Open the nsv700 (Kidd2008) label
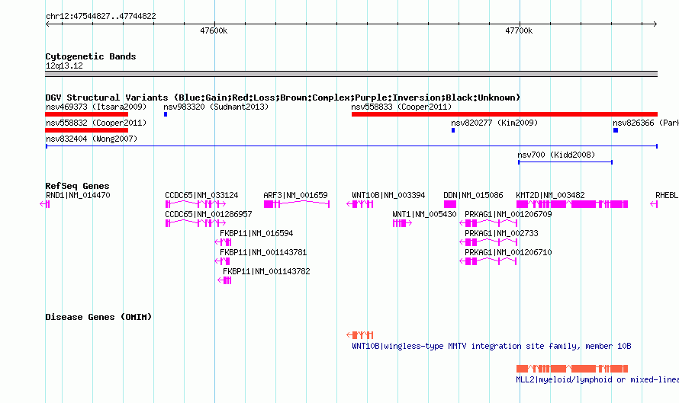Viewport: 679px width, 403px height. pyautogui.click(x=556, y=155)
